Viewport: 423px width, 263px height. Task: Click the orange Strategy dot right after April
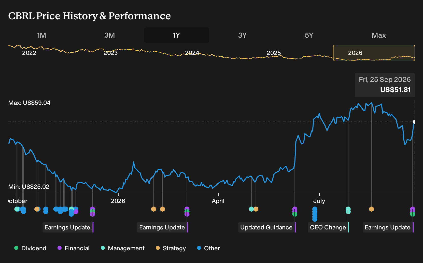256,209
